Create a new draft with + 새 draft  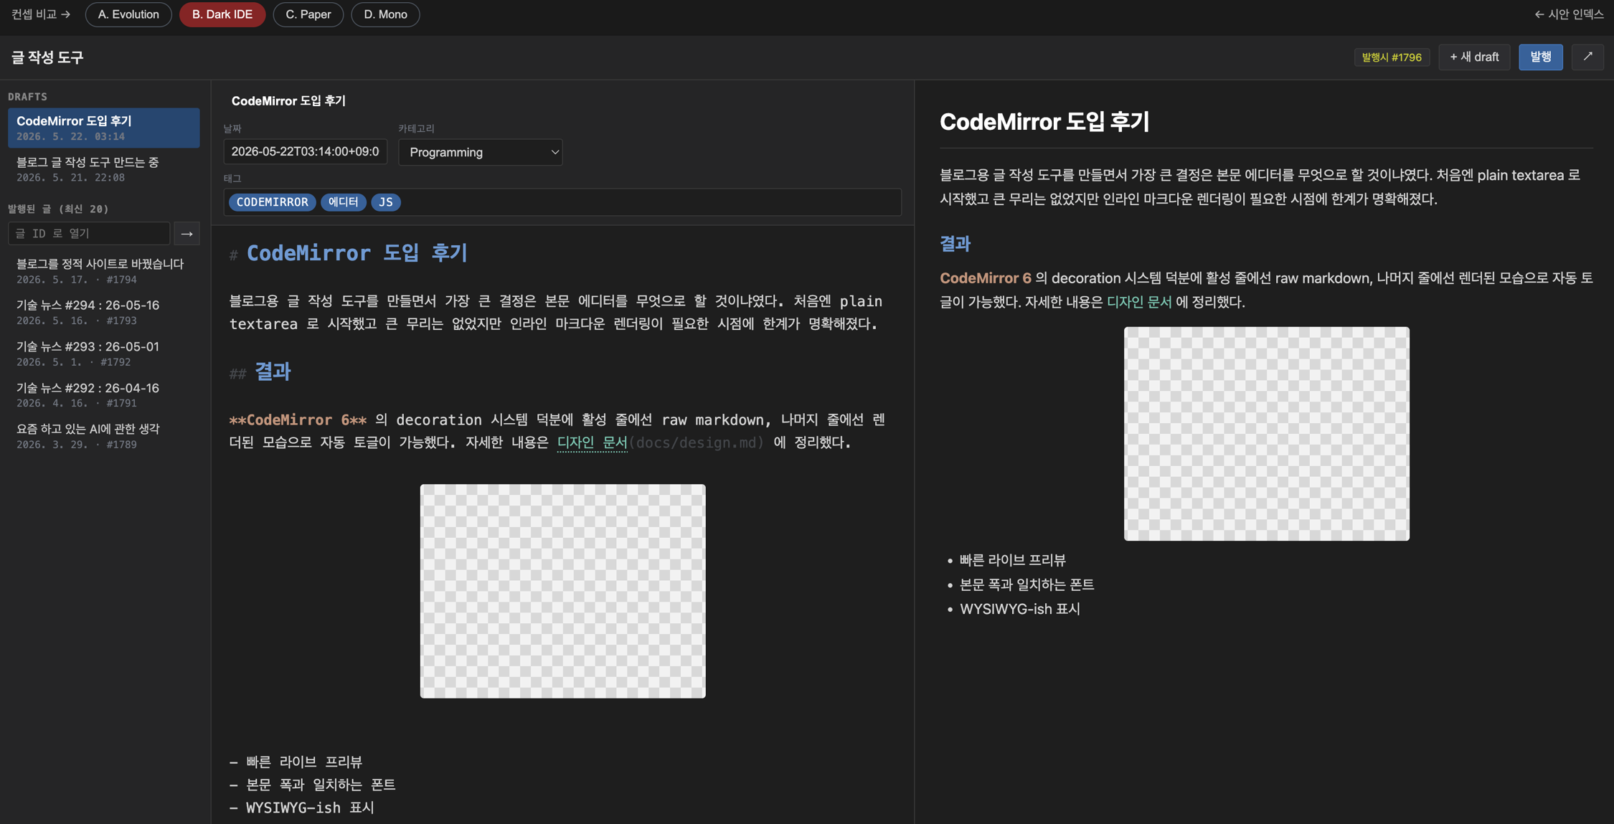(1474, 57)
